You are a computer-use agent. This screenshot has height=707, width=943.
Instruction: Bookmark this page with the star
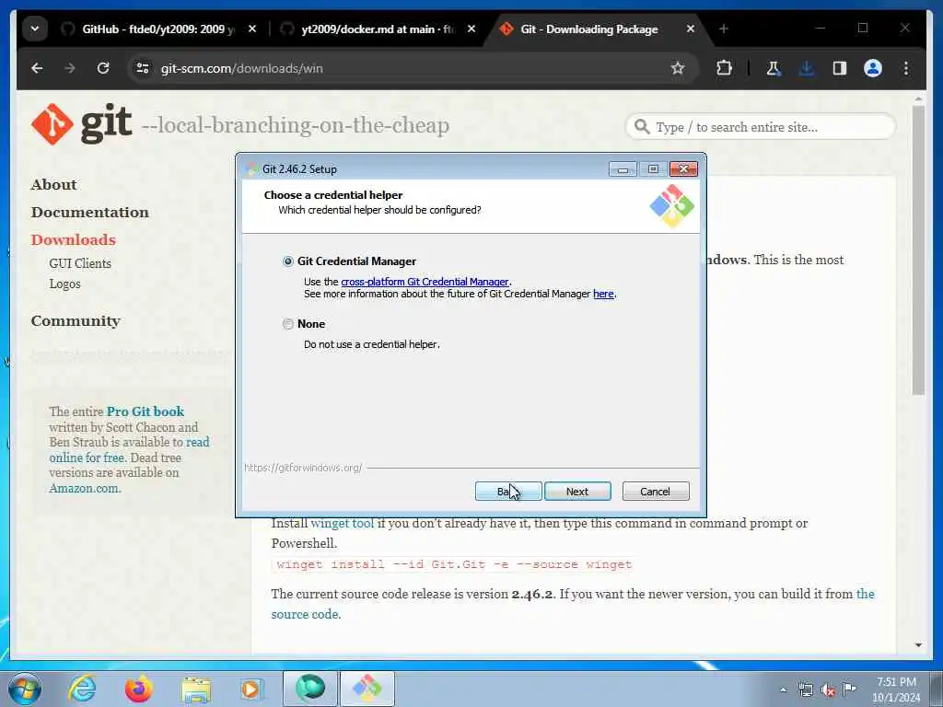point(678,68)
